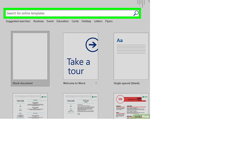Image resolution: width=225 pixels, height=168 pixels.
Task: Open the Blank document template
Action: coord(30,58)
